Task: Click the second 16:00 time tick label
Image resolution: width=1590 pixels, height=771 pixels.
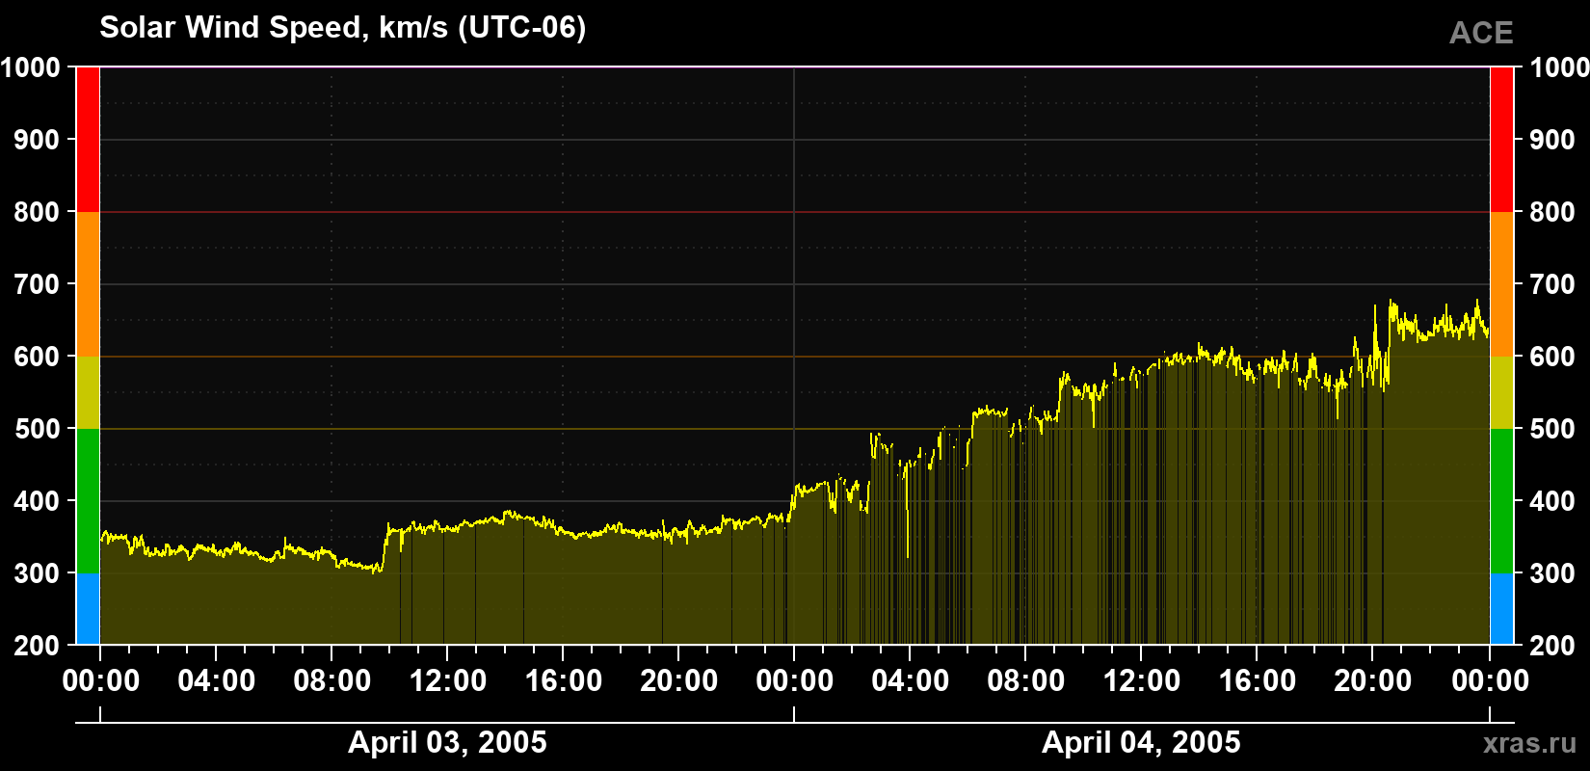Action: click(x=1257, y=680)
